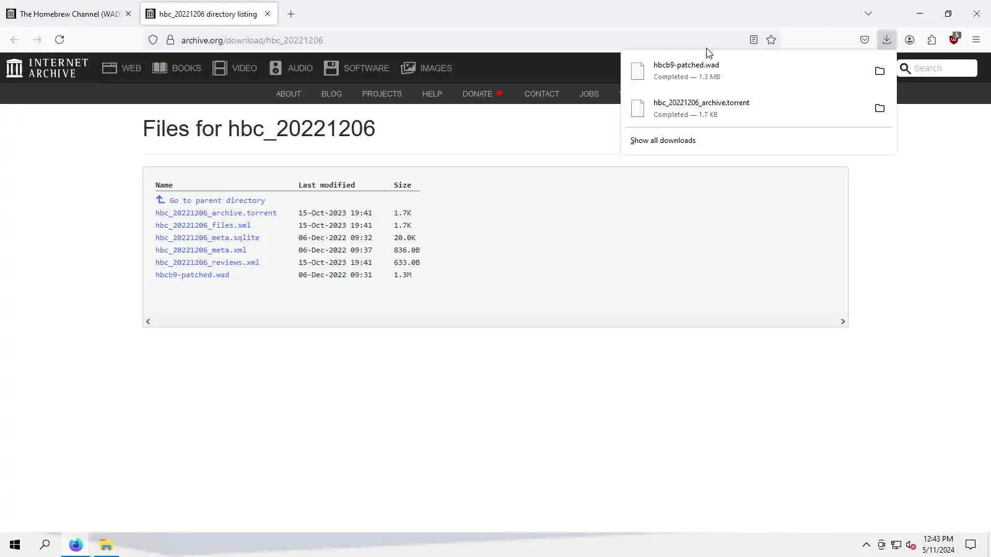Viewport: 991px width, 557px height.
Task: Open File Explorer from the taskbar
Action: 106,545
